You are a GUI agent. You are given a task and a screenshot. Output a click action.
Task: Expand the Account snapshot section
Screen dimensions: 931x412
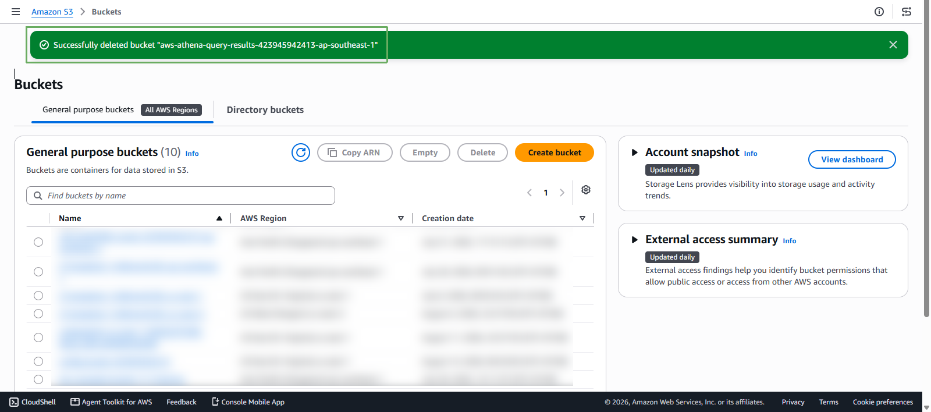[x=635, y=152]
